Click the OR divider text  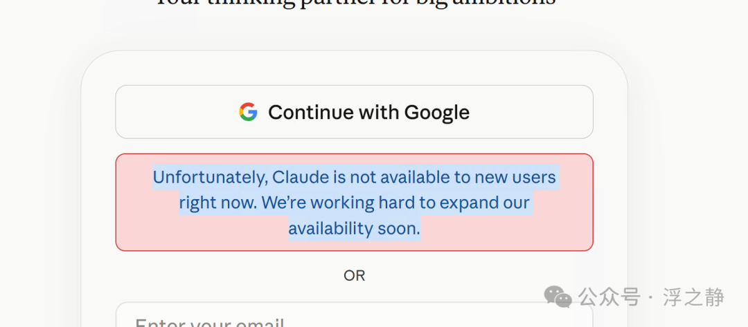[355, 276]
